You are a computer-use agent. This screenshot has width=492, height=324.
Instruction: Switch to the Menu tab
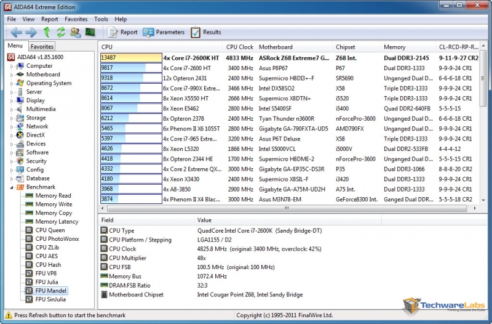(x=15, y=46)
